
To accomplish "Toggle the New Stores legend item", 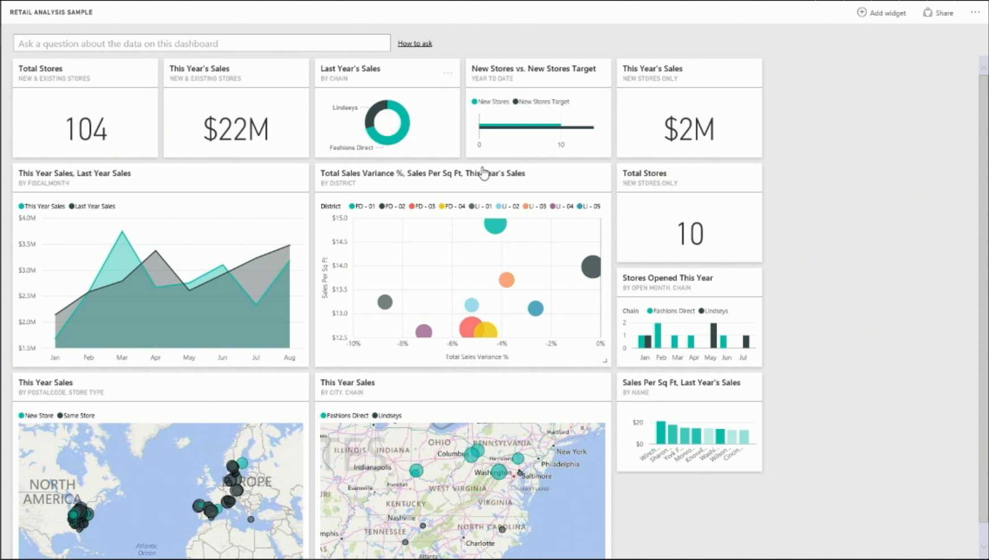I will (x=490, y=102).
